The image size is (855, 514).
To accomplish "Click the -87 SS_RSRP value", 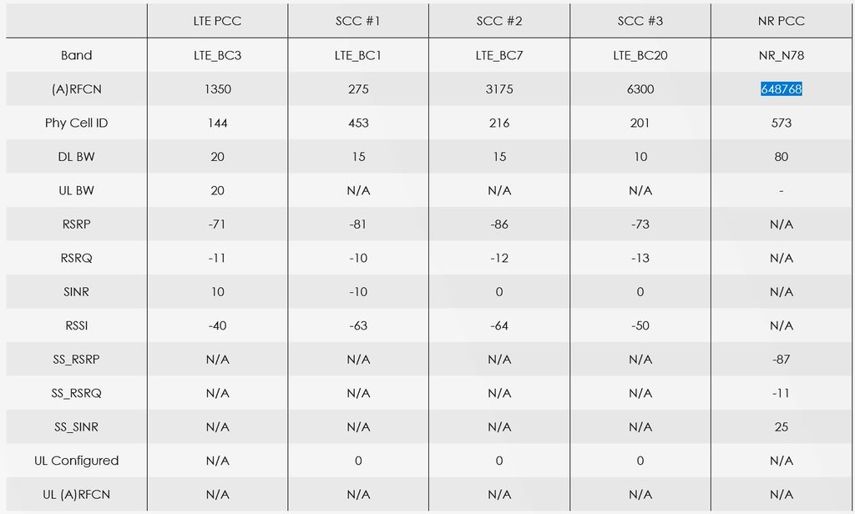I will (782, 359).
